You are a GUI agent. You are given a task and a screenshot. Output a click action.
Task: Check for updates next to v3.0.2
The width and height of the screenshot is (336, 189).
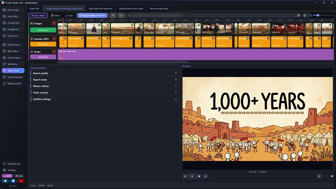pos(10,186)
